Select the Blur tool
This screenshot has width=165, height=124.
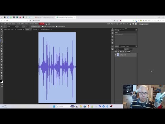[x=2, y=59]
